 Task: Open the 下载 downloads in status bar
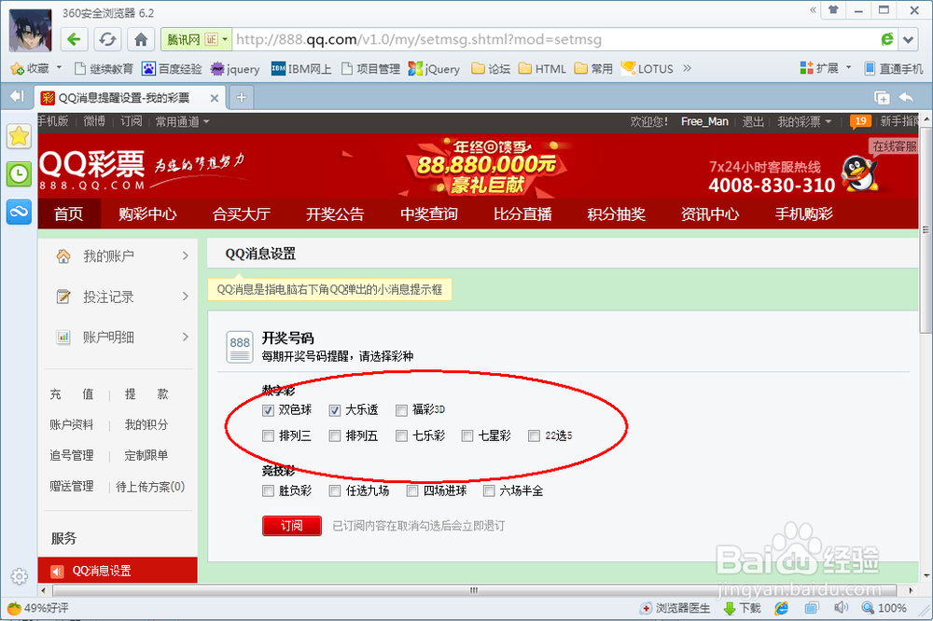(x=742, y=608)
